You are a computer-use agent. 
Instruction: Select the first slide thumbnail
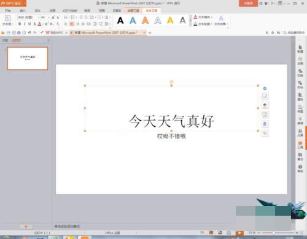pos(28,58)
